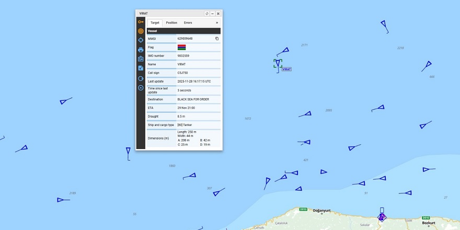Screen dimensions: 460x230
Task: Click the key icon in VIRAT sidebar
Action: [141, 22]
